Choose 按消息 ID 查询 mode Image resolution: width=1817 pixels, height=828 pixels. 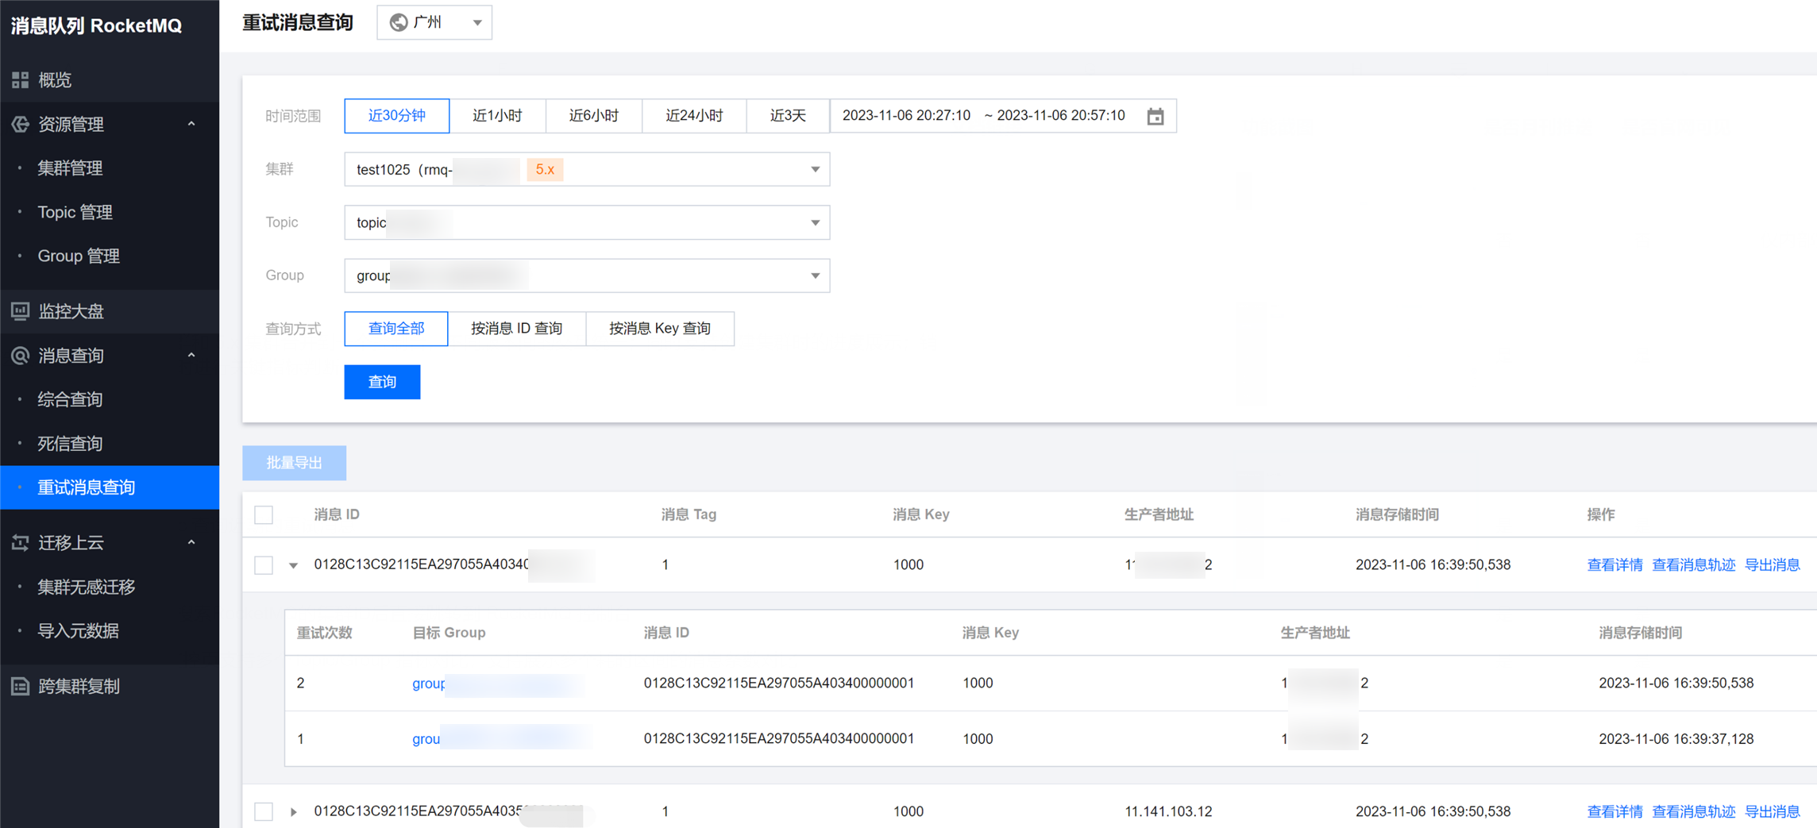point(516,329)
